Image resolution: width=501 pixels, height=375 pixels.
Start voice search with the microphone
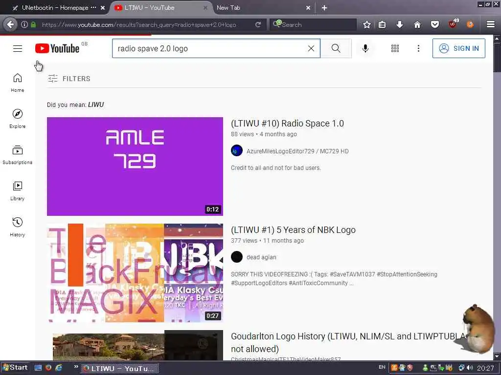click(365, 48)
